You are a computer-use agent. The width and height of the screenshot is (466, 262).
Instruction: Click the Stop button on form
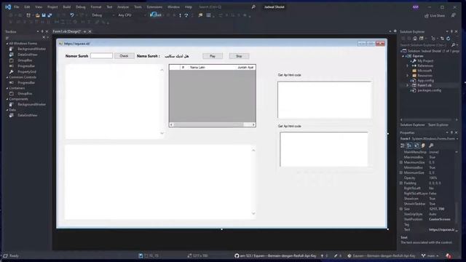tap(239, 56)
